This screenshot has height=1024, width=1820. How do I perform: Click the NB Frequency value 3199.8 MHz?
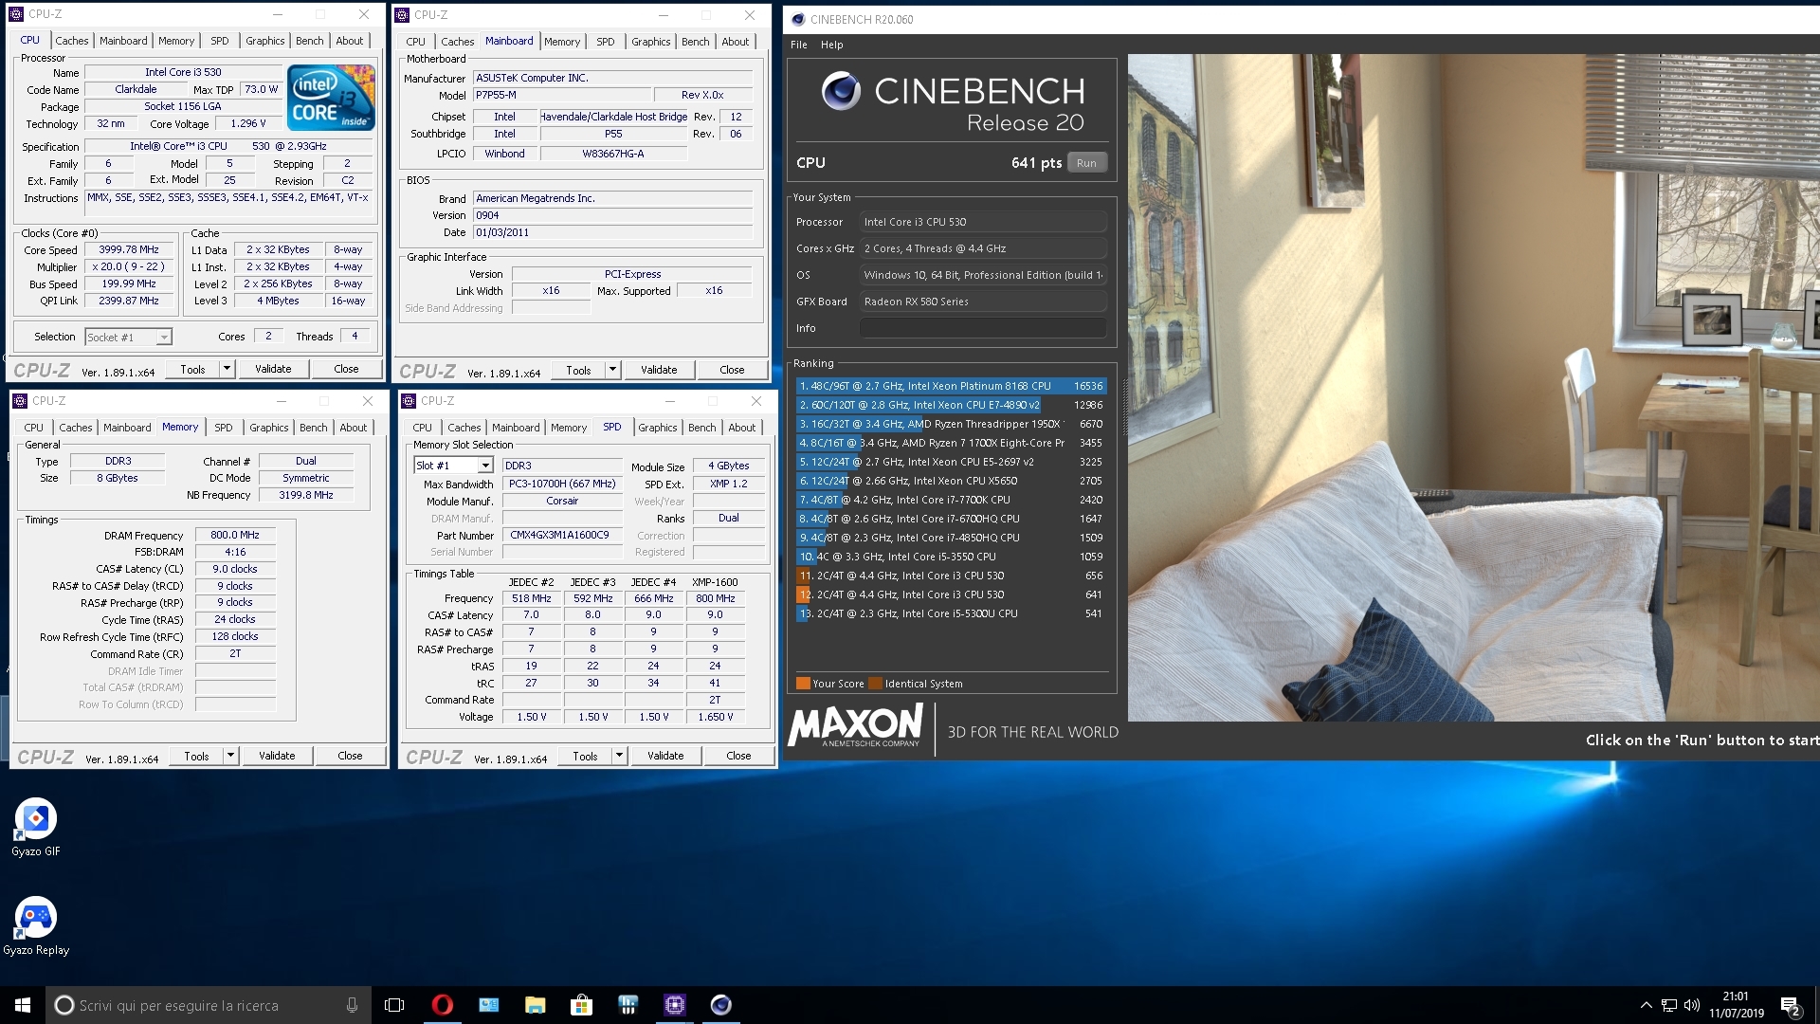[305, 495]
